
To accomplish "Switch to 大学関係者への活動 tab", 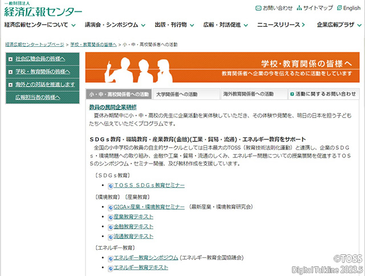I will pyautogui.click(x=177, y=94).
